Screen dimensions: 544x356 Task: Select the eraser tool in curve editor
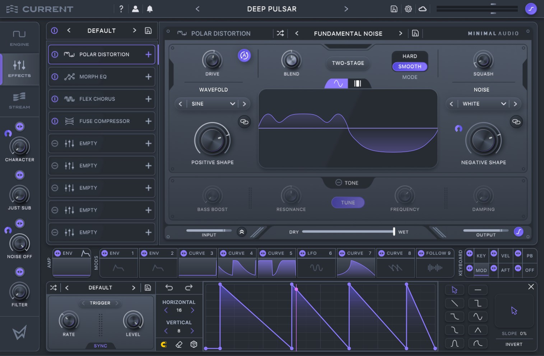tap(179, 345)
